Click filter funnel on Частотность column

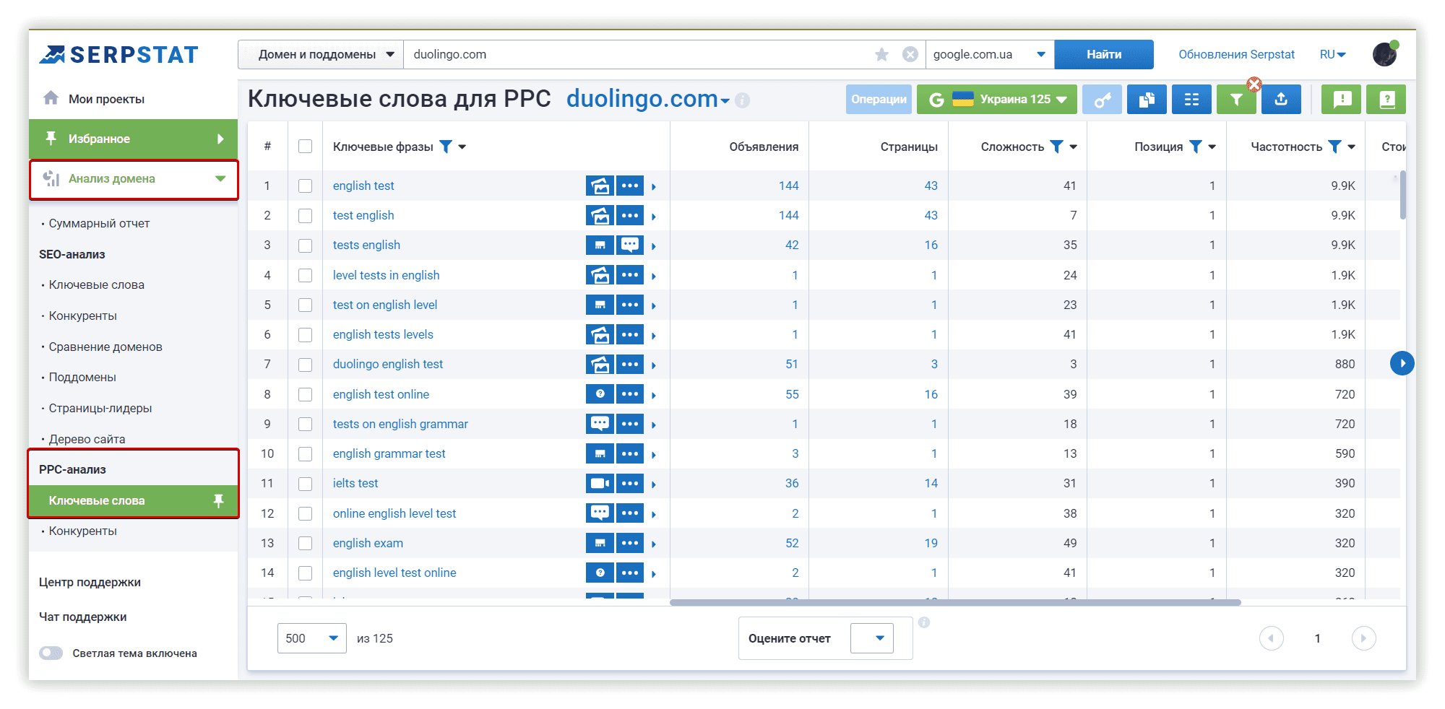[1334, 147]
